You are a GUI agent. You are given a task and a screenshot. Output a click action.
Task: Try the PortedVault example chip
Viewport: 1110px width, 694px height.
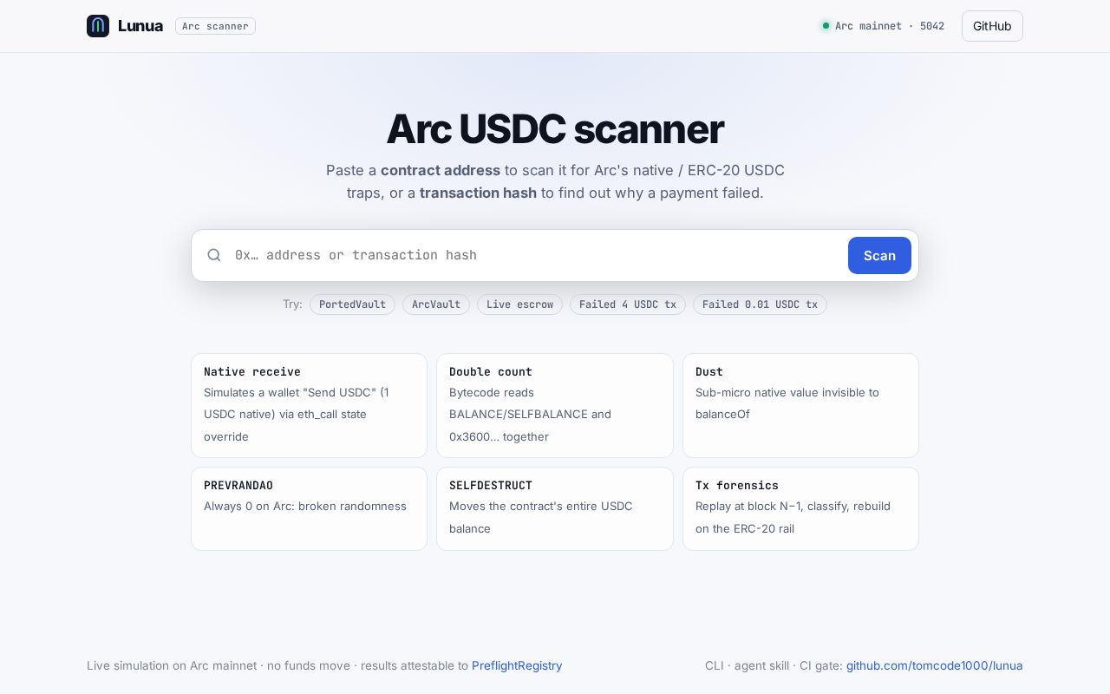(x=352, y=304)
